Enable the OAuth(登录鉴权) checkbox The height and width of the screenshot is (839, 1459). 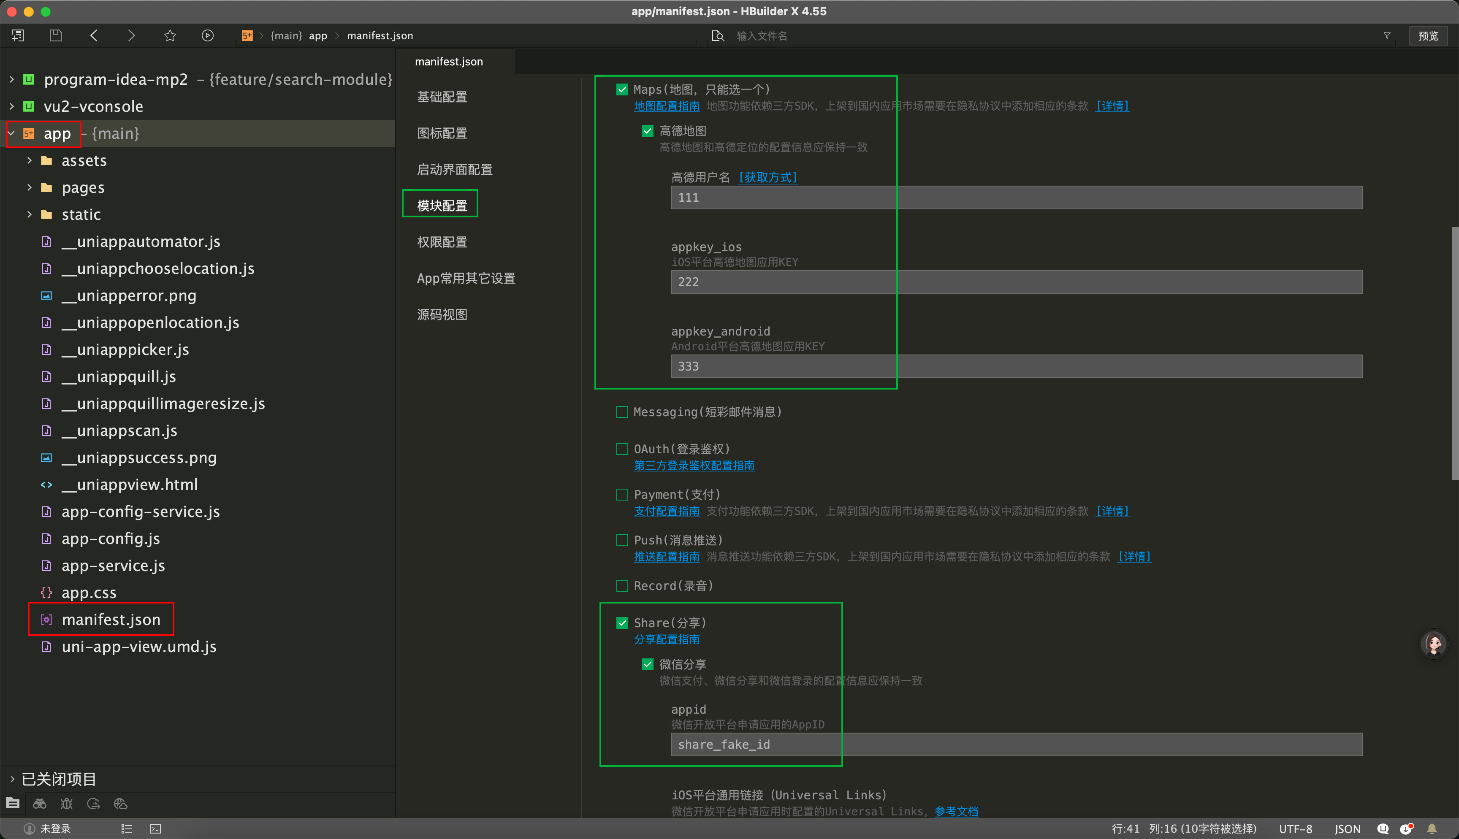[x=622, y=449]
